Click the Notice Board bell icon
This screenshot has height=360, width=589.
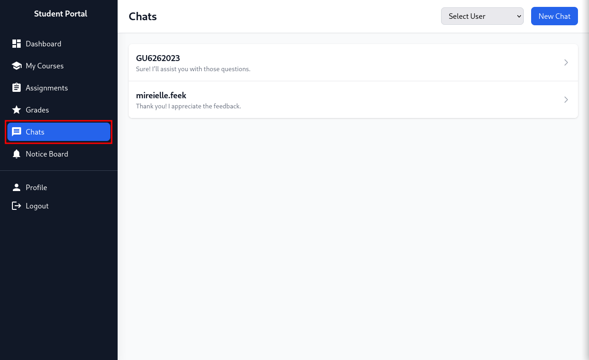tap(17, 154)
